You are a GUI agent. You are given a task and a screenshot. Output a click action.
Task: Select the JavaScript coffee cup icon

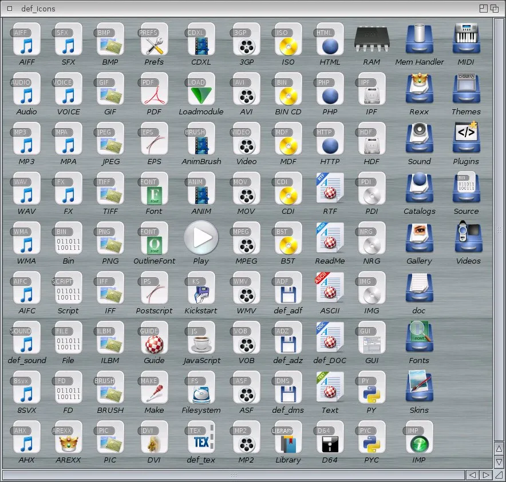[201, 338]
